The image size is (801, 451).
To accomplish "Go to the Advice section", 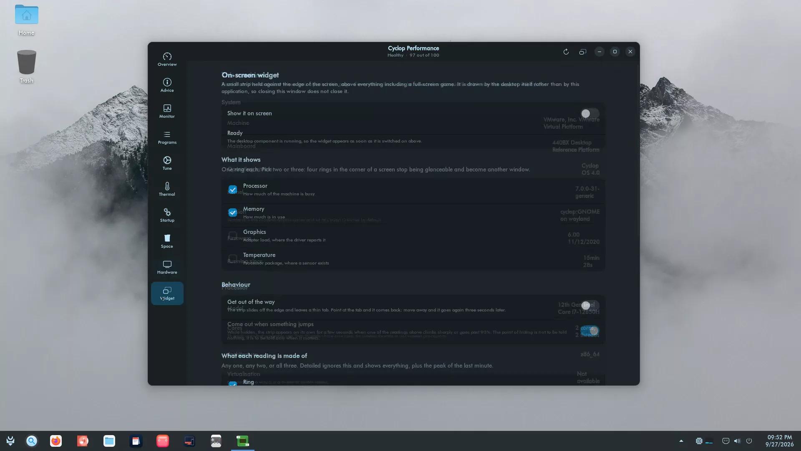I will tap(167, 85).
